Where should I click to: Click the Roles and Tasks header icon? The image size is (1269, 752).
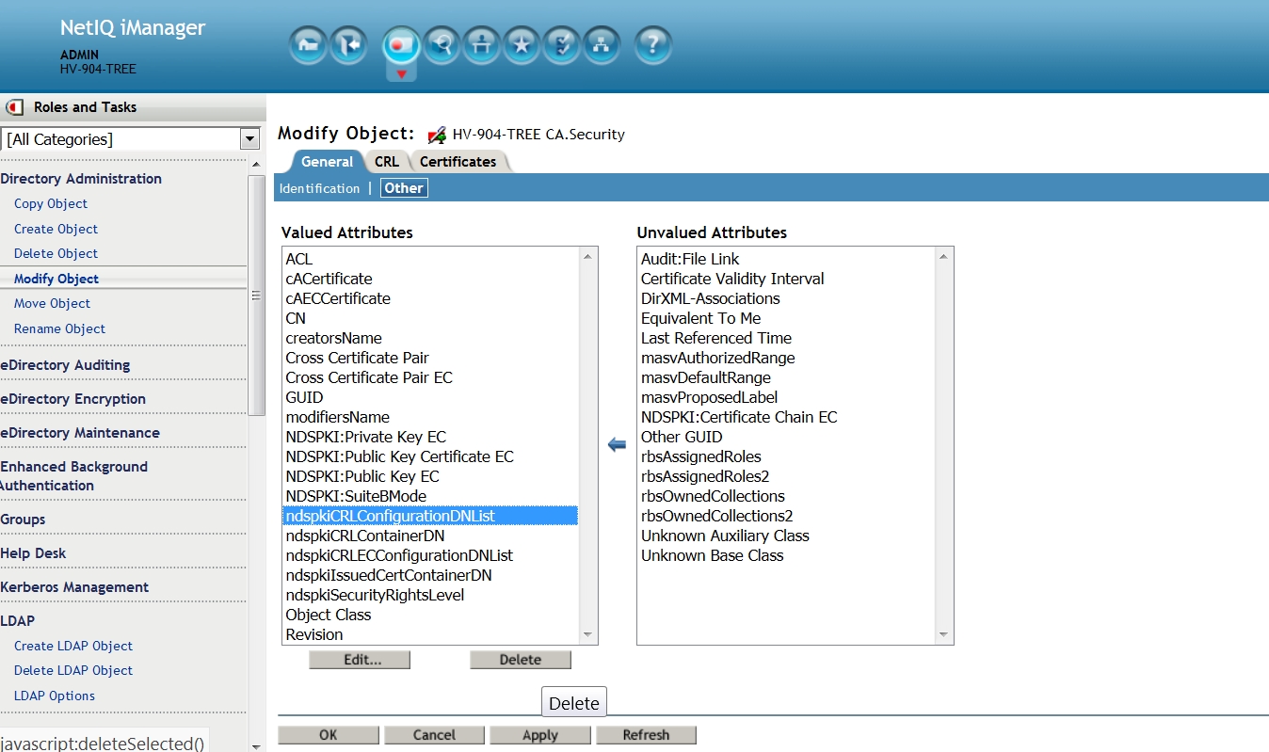click(15, 107)
